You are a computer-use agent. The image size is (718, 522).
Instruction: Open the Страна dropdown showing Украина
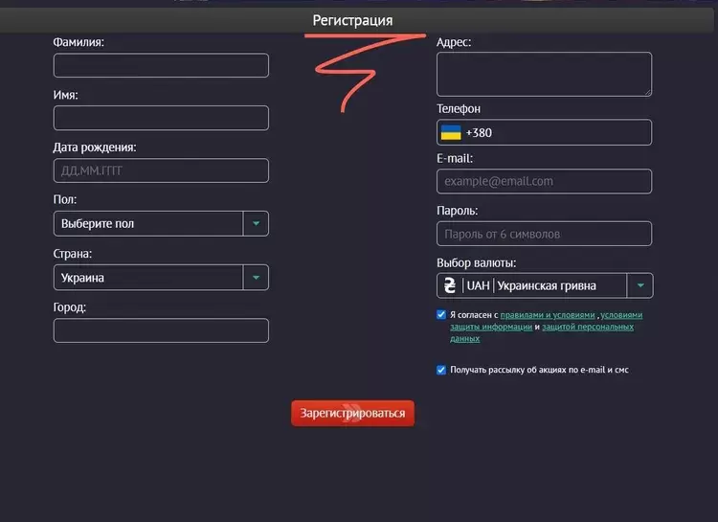click(161, 277)
